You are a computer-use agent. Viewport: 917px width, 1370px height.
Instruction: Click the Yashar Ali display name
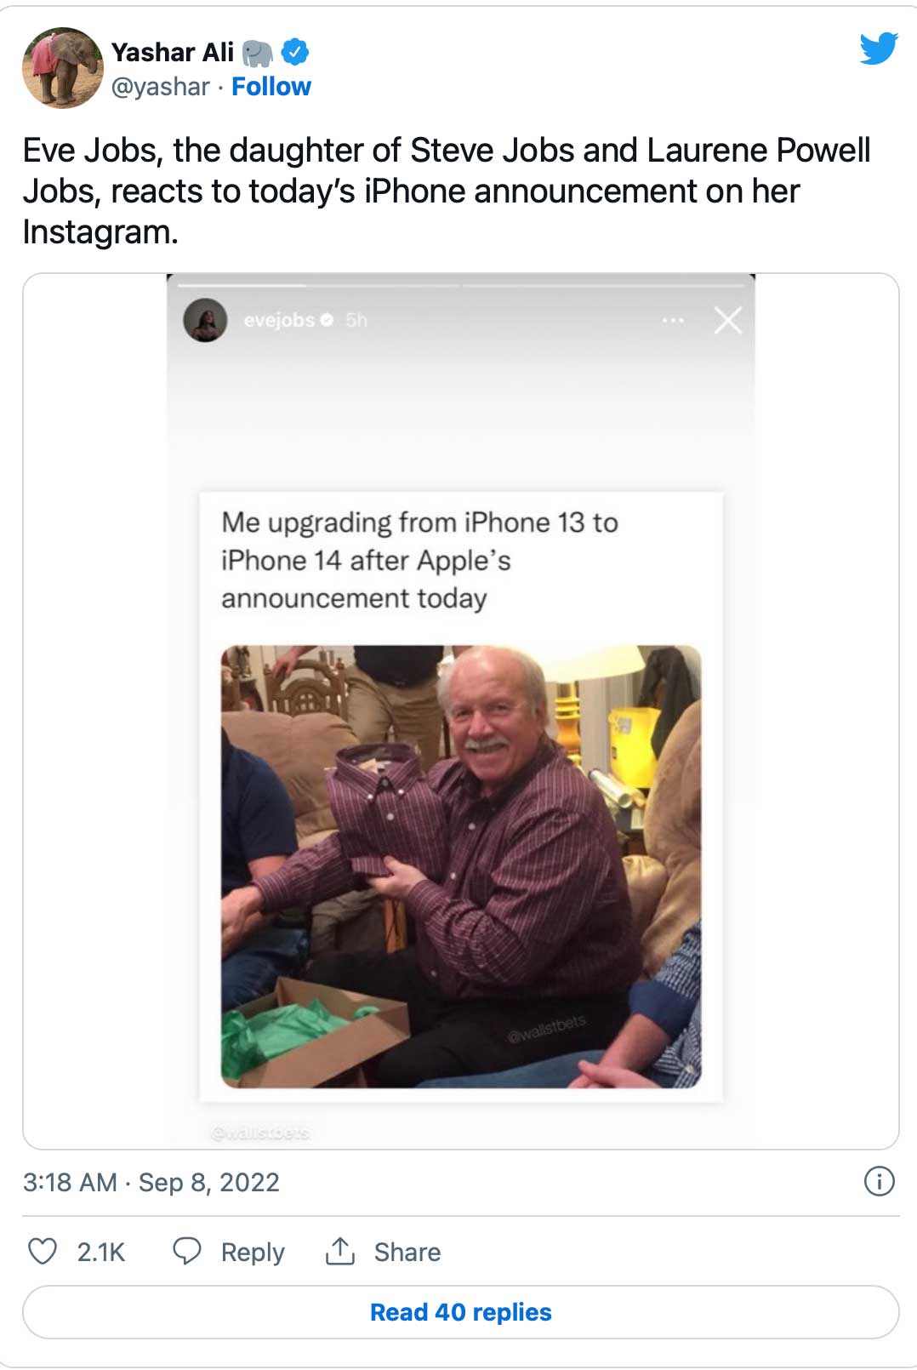tap(173, 53)
